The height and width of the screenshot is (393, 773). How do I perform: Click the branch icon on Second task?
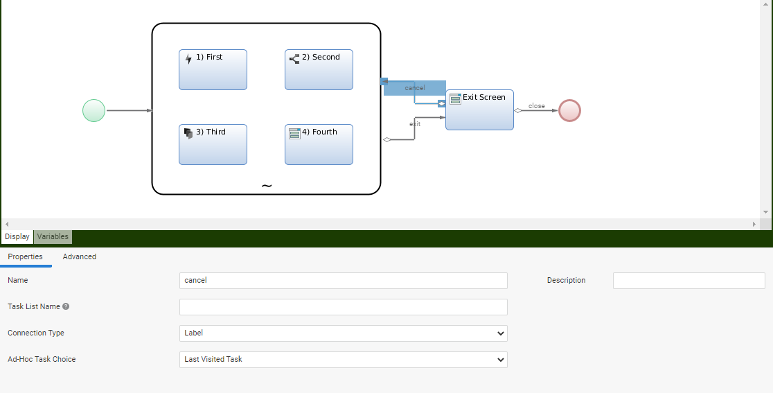click(294, 59)
